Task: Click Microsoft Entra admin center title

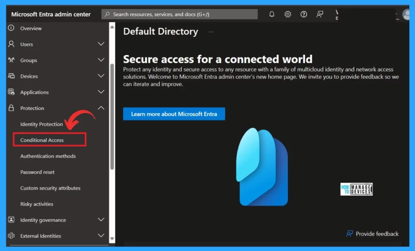Action: (x=51, y=14)
